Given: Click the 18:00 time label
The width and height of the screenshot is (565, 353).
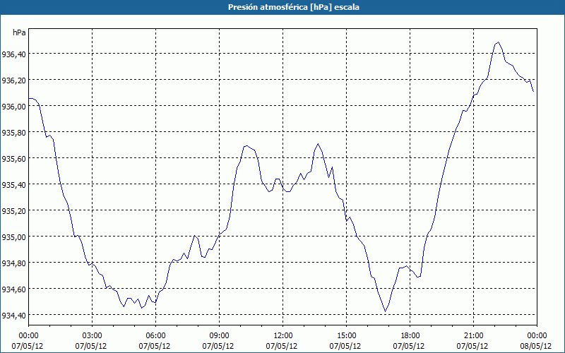Looking at the screenshot, I should click(x=410, y=336).
